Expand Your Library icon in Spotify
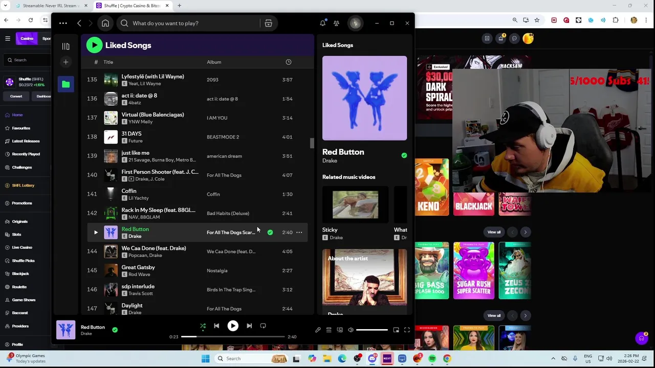Image resolution: width=655 pixels, height=368 pixels. [x=65, y=47]
